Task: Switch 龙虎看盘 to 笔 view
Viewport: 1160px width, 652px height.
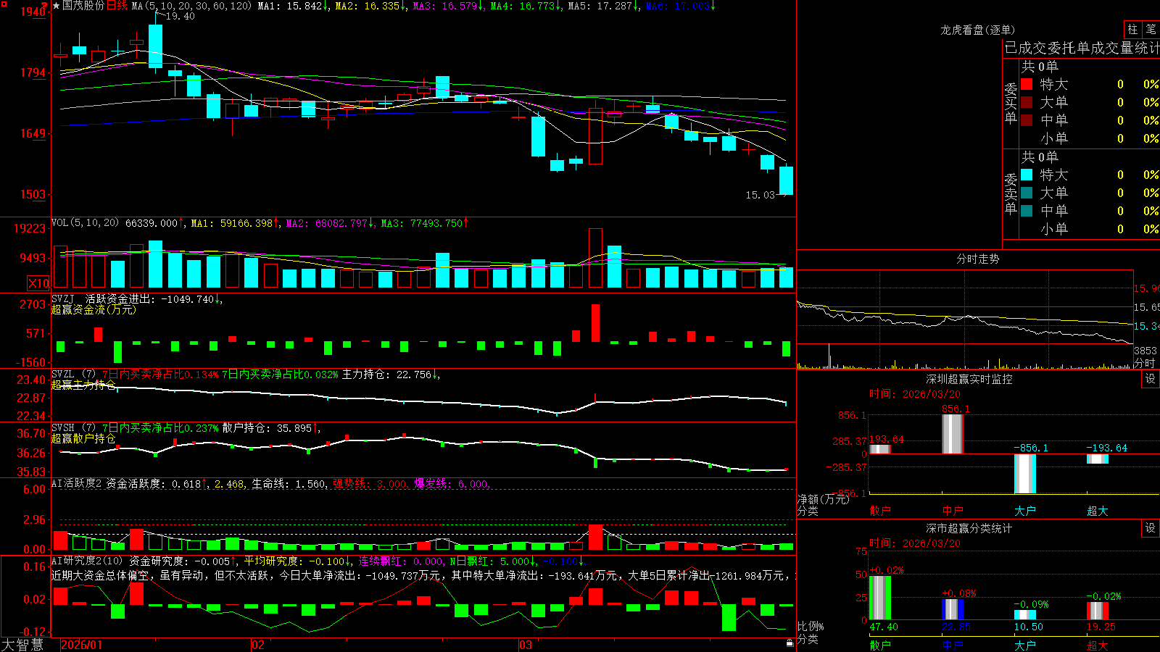Action: click(x=1151, y=29)
